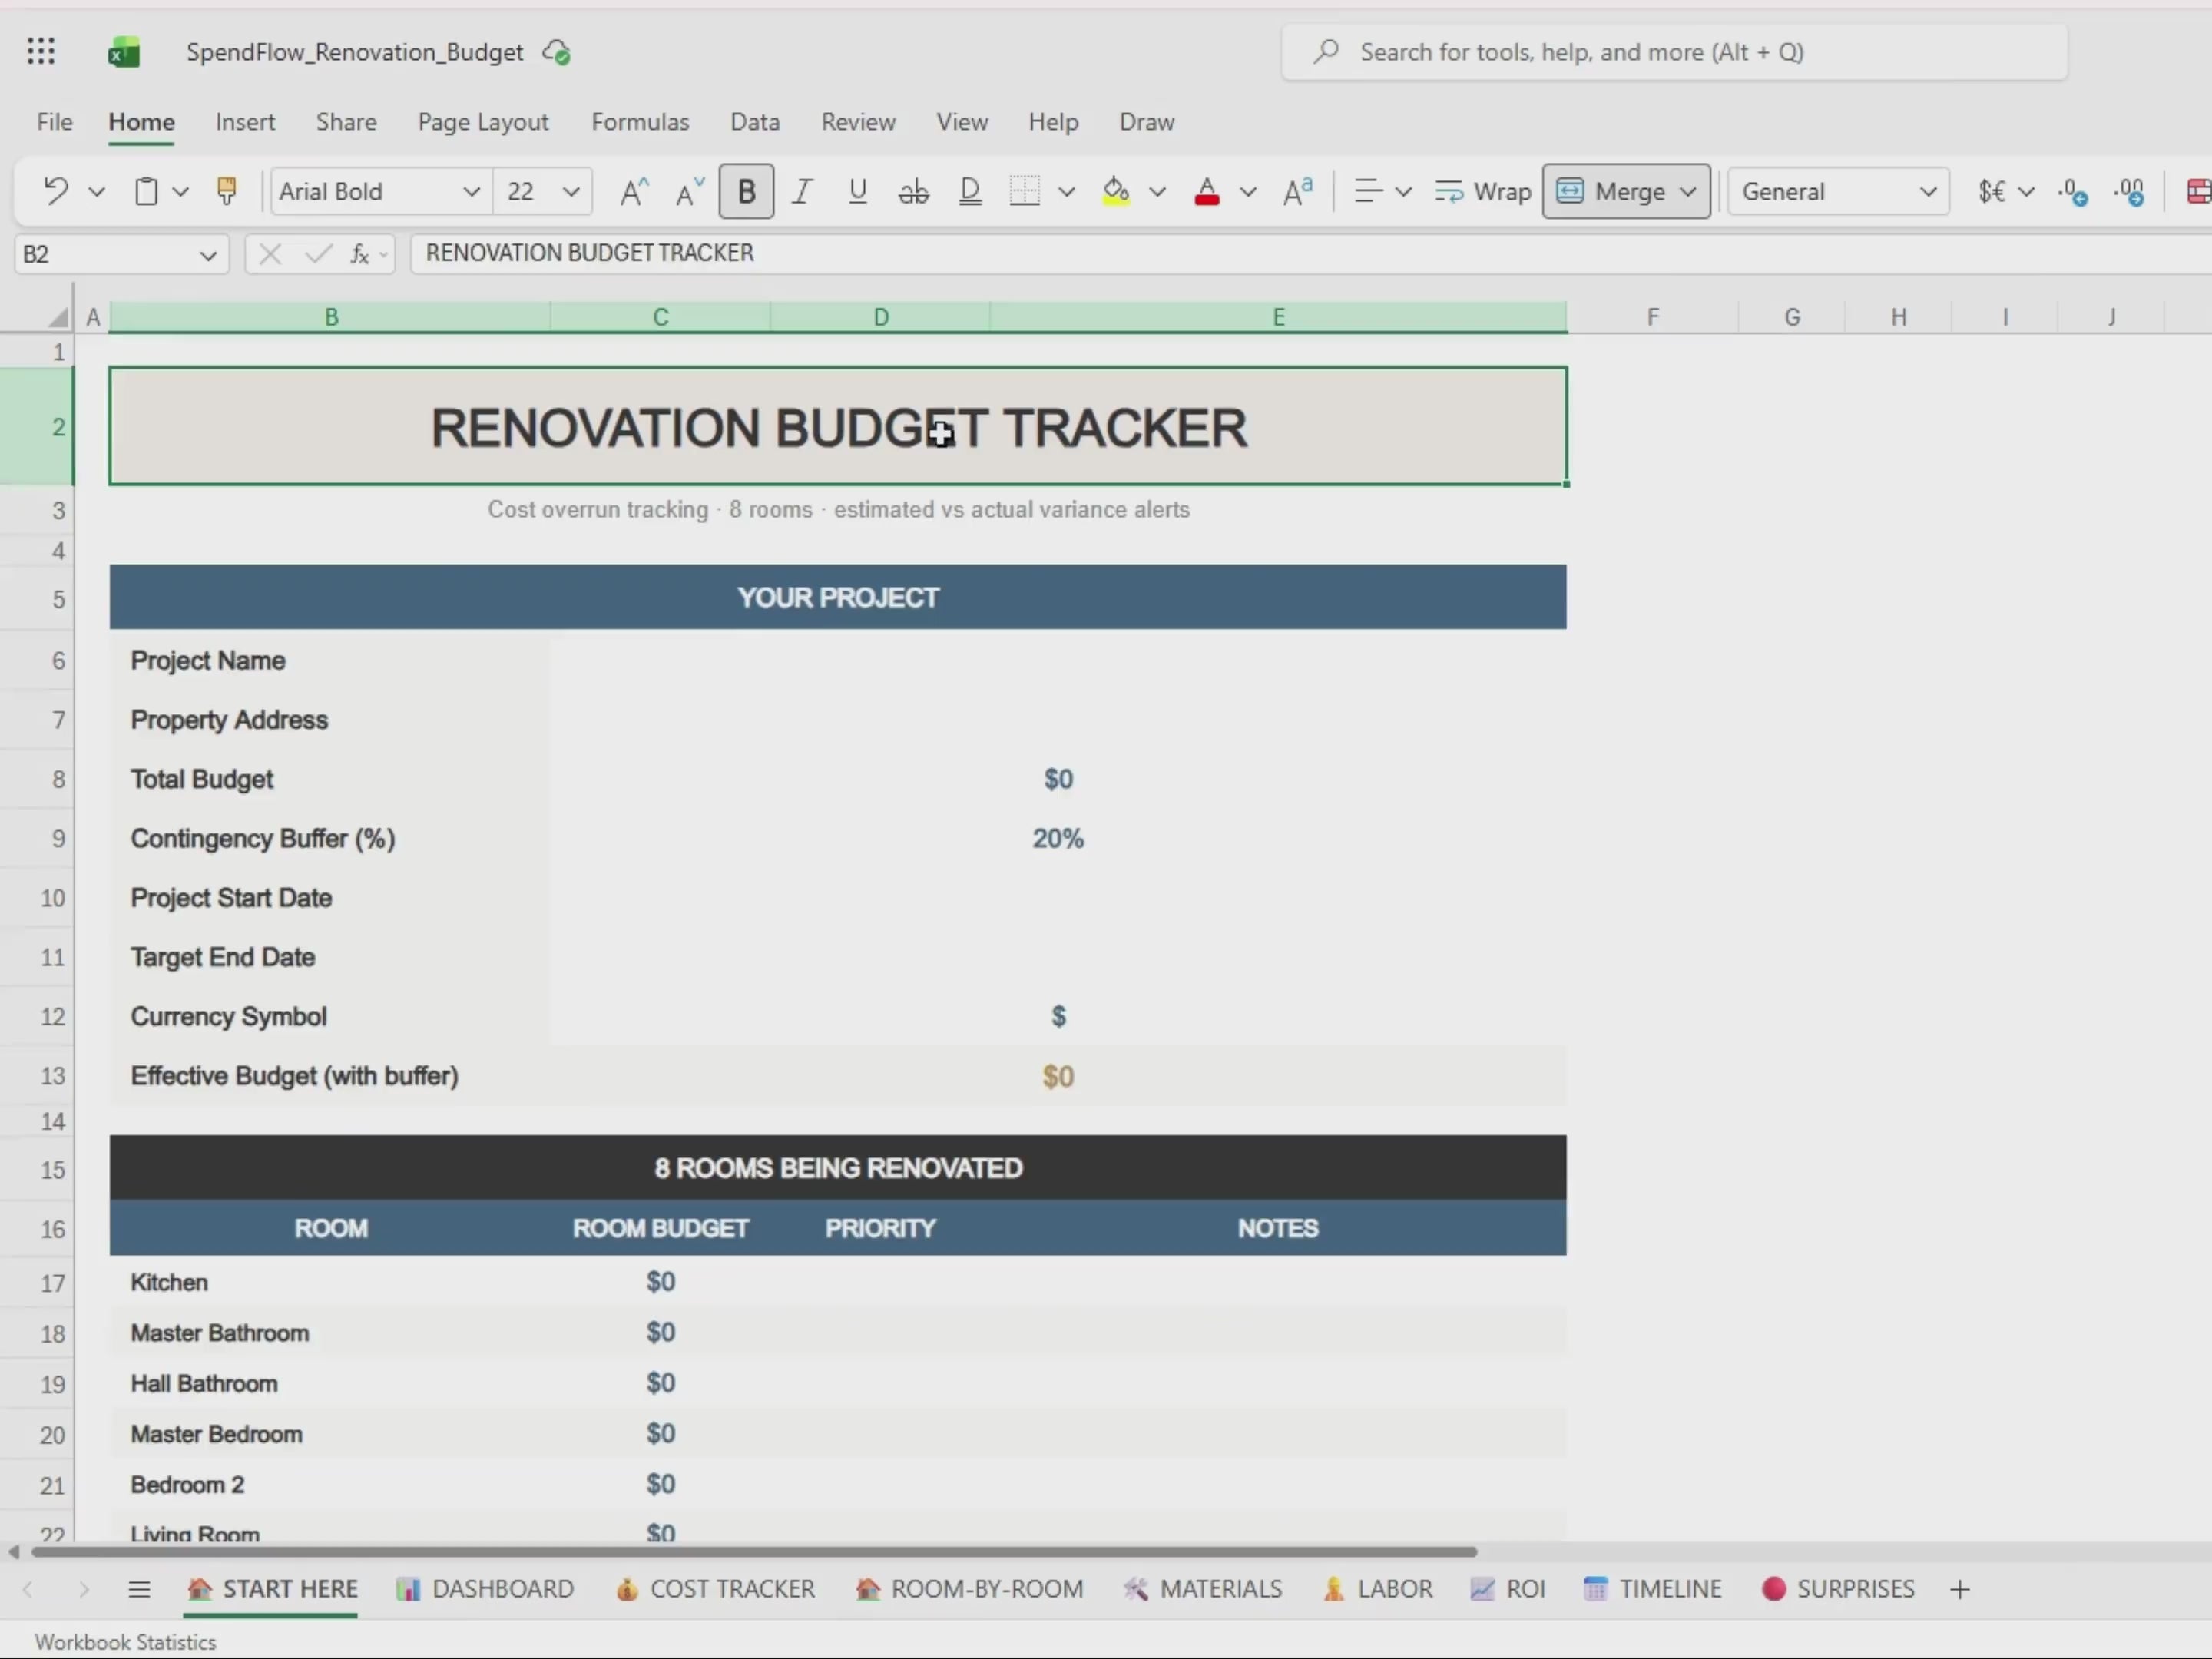The width and height of the screenshot is (2212, 1659).
Task: Open the insert function fx icon
Action: click(x=360, y=254)
